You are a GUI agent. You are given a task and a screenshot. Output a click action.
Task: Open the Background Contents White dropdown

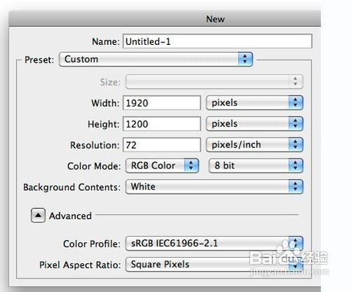(x=214, y=187)
